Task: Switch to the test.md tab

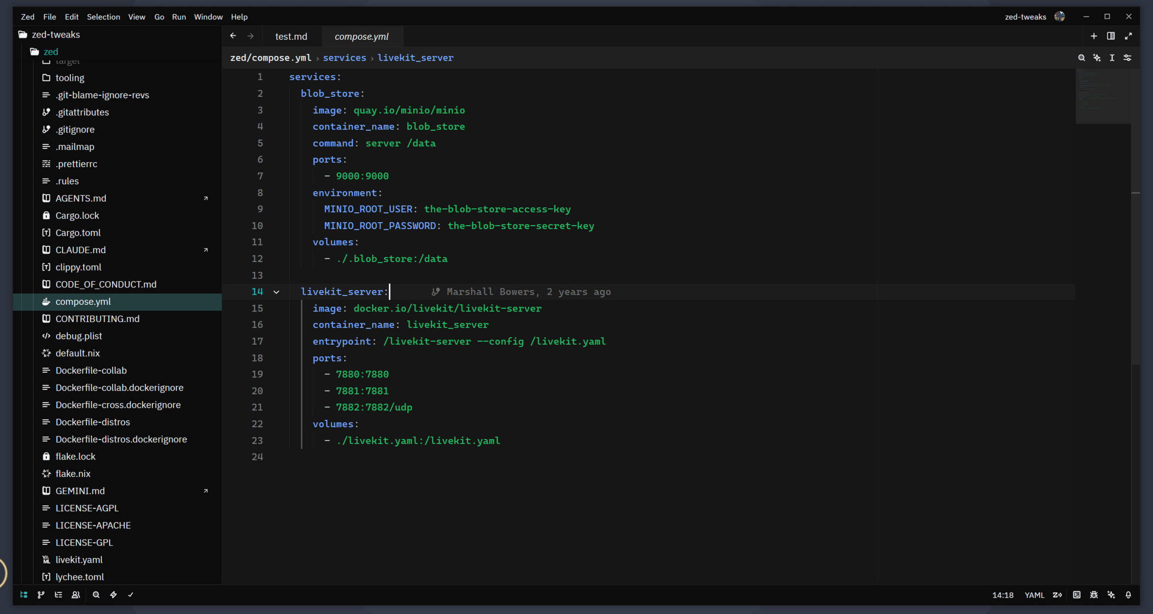Action: (x=291, y=36)
